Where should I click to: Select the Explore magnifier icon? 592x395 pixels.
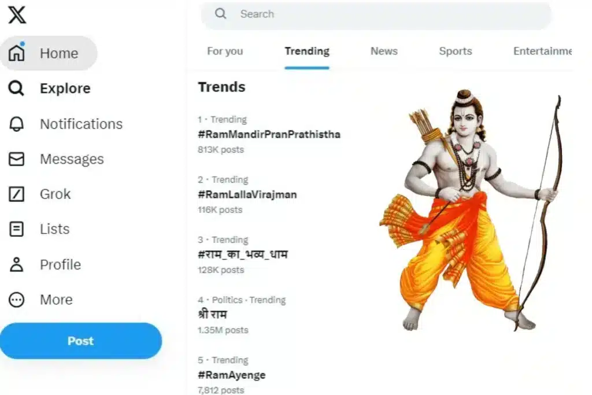pyautogui.click(x=17, y=88)
